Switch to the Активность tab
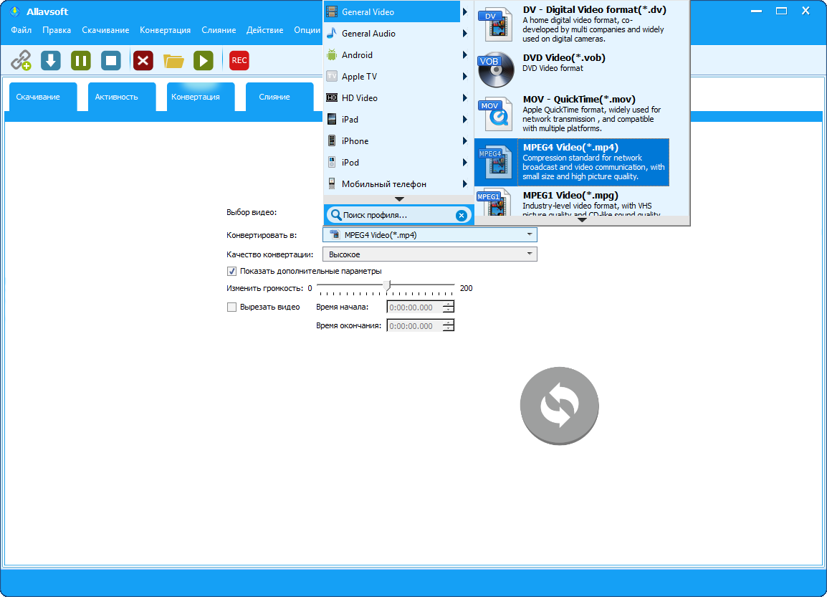 point(116,97)
